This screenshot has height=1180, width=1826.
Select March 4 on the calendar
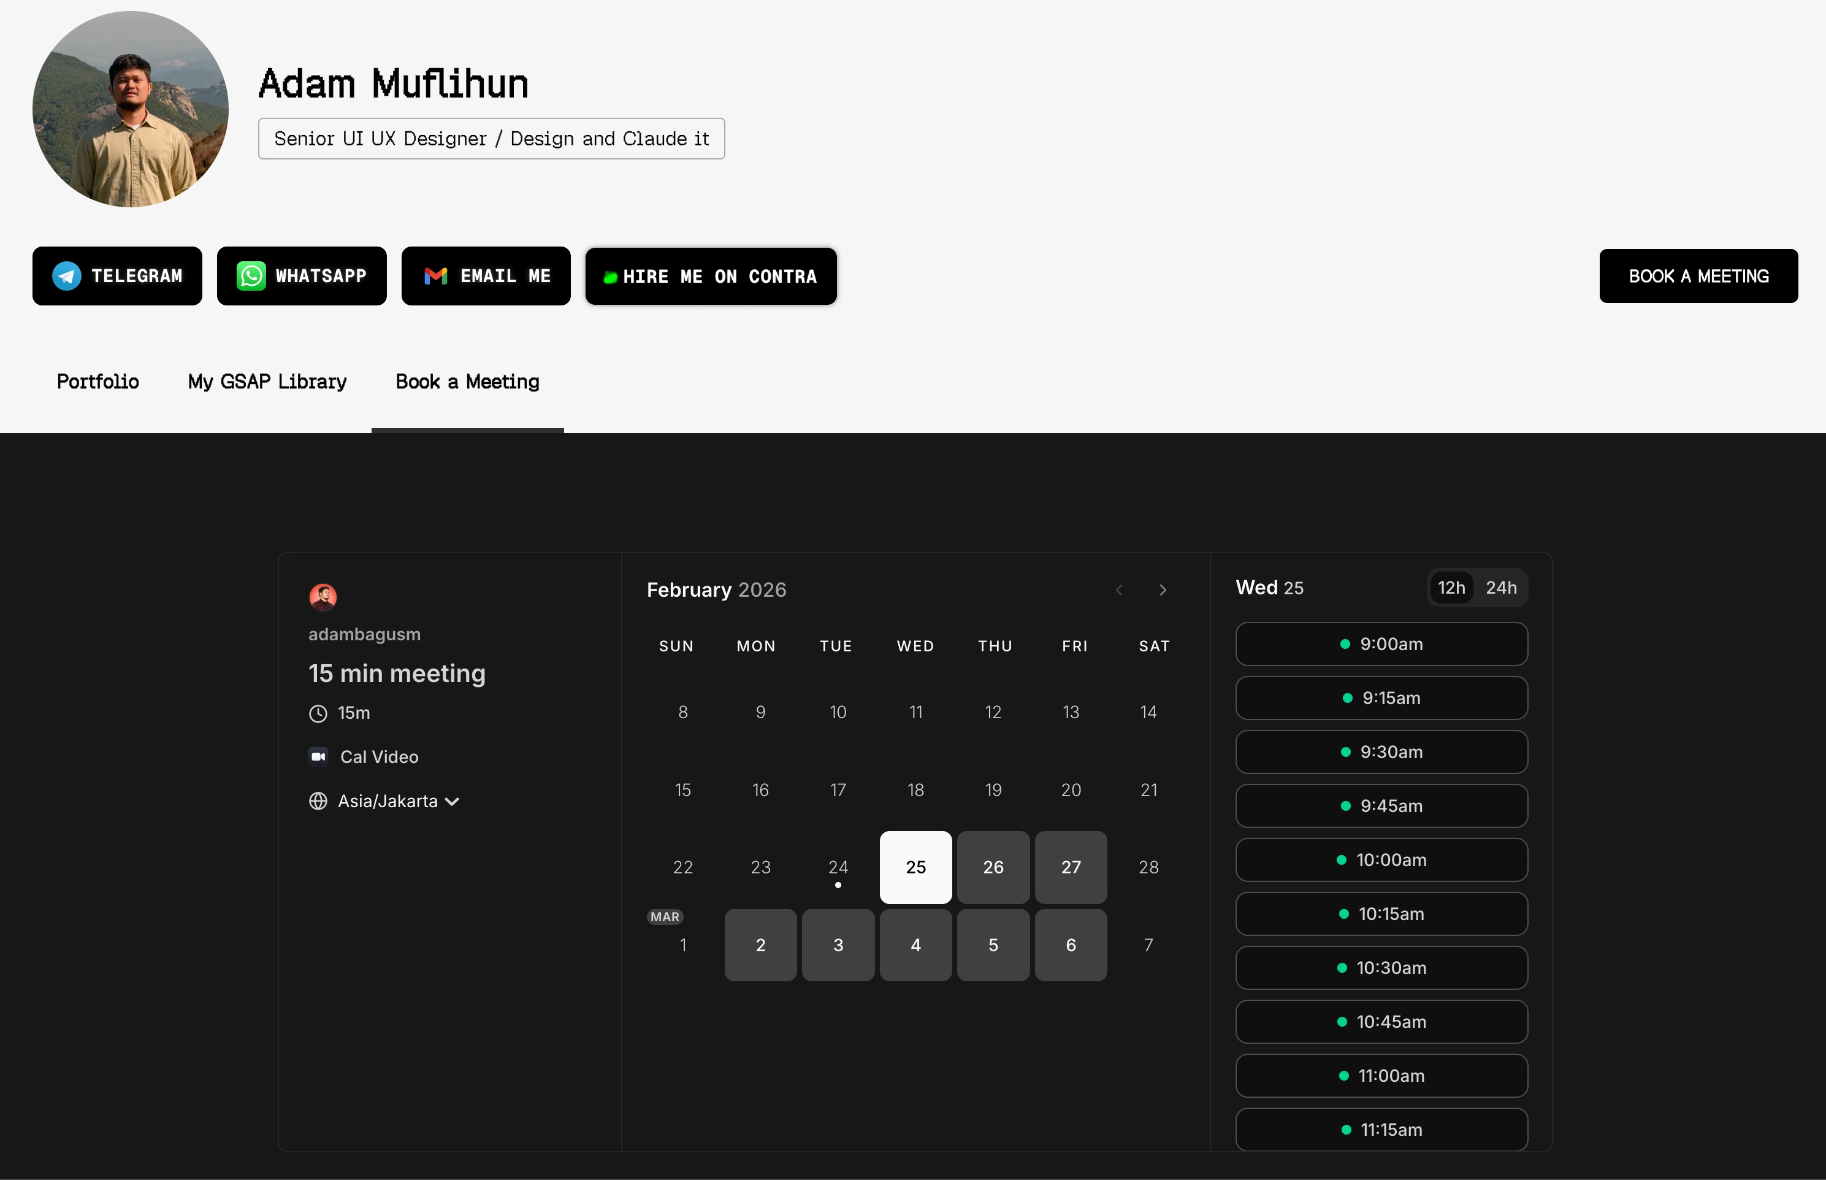click(915, 944)
